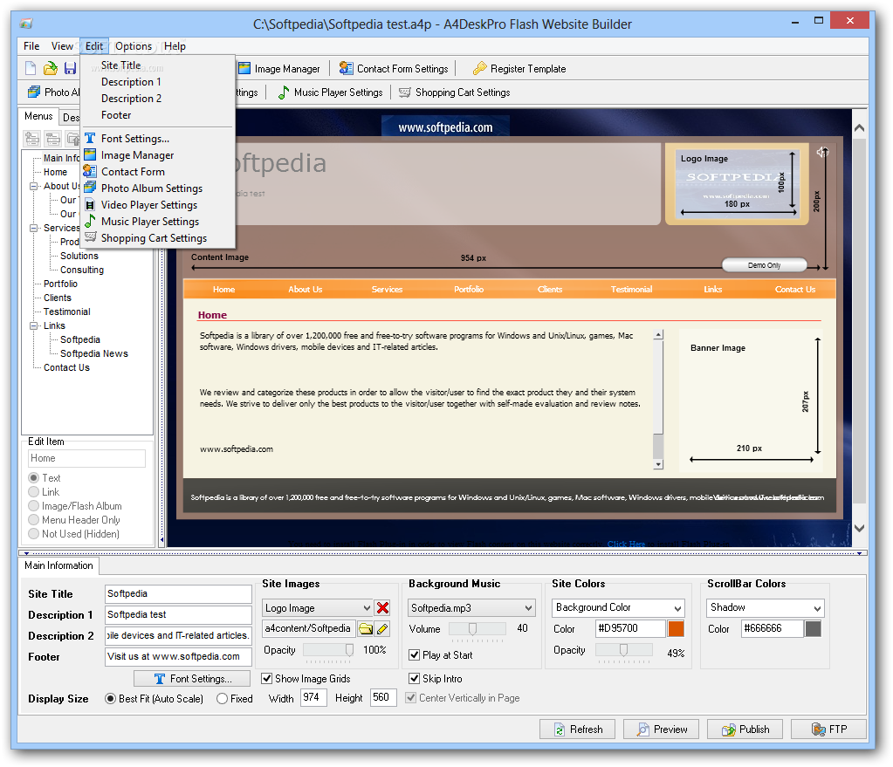Click the Site Colors opacity slider
Viewport: 893px width, 767px height.
tap(623, 650)
